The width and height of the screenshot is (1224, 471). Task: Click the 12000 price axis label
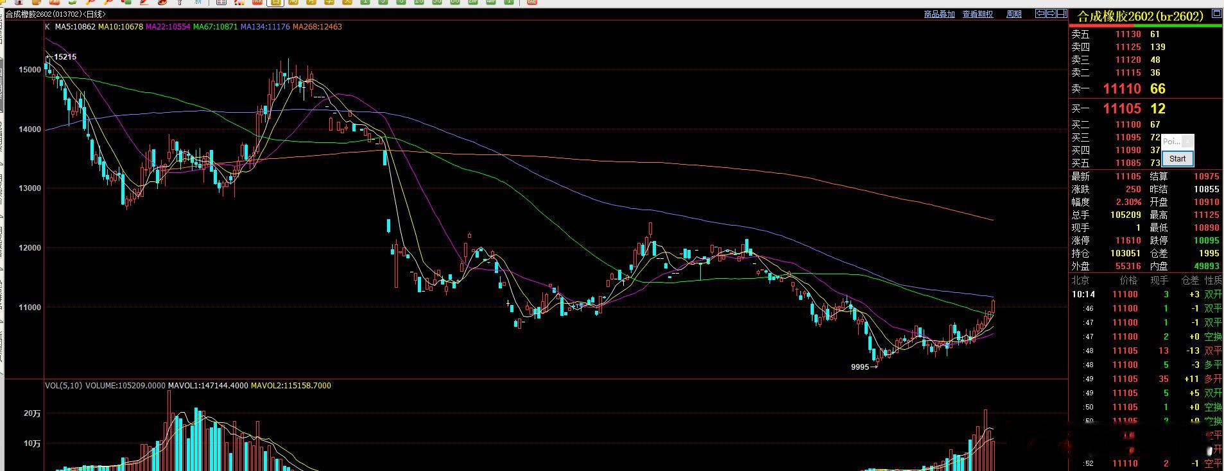tap(30, 248)
